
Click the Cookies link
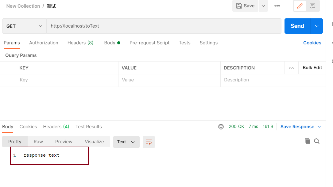pyautogui.click(x=312, y=43)
